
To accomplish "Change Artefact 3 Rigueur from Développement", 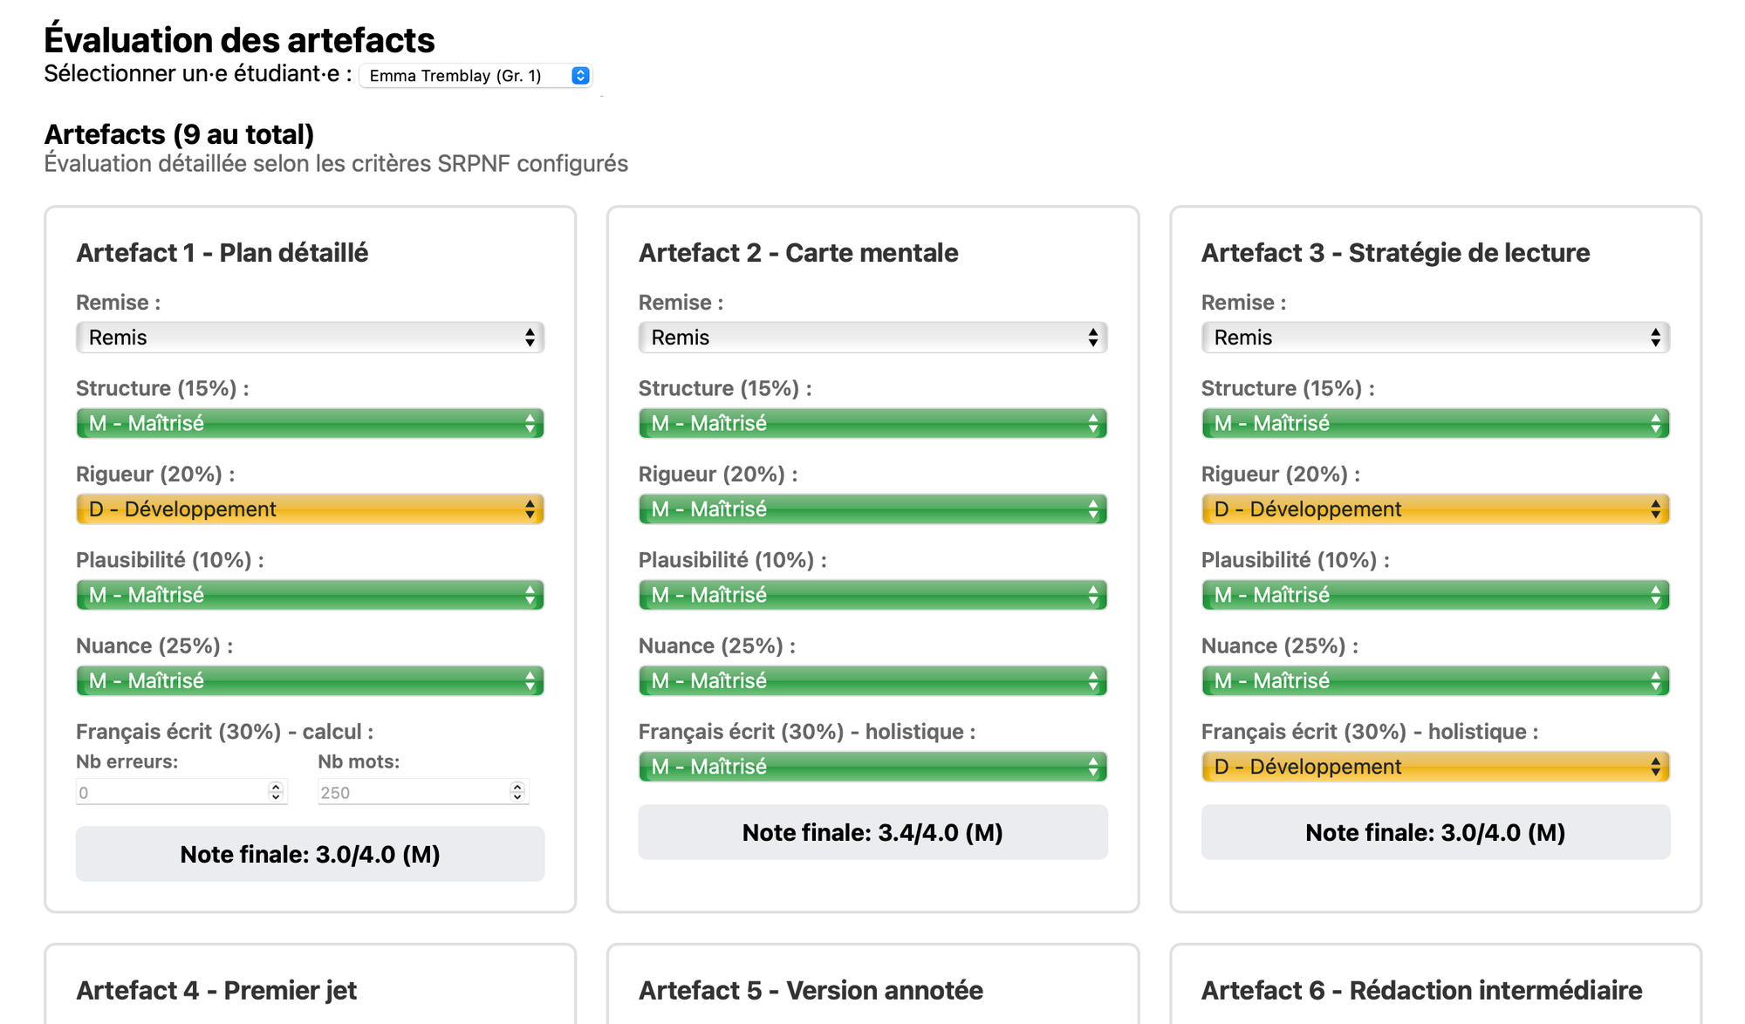I will 1435,509.
